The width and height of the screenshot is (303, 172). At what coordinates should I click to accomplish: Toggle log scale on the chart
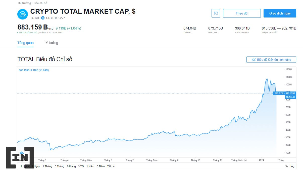pos(292,166)
